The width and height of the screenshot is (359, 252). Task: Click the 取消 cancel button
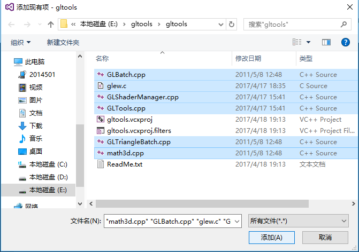[x=325, y=238]
